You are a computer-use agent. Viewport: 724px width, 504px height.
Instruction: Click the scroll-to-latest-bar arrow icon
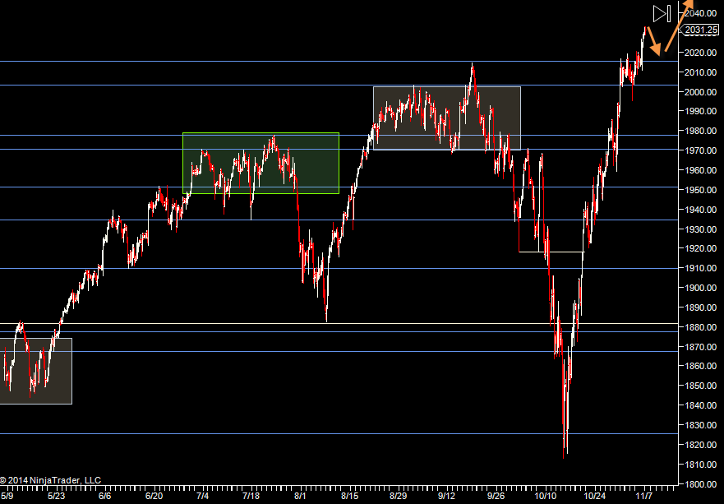tap(662, 13)
